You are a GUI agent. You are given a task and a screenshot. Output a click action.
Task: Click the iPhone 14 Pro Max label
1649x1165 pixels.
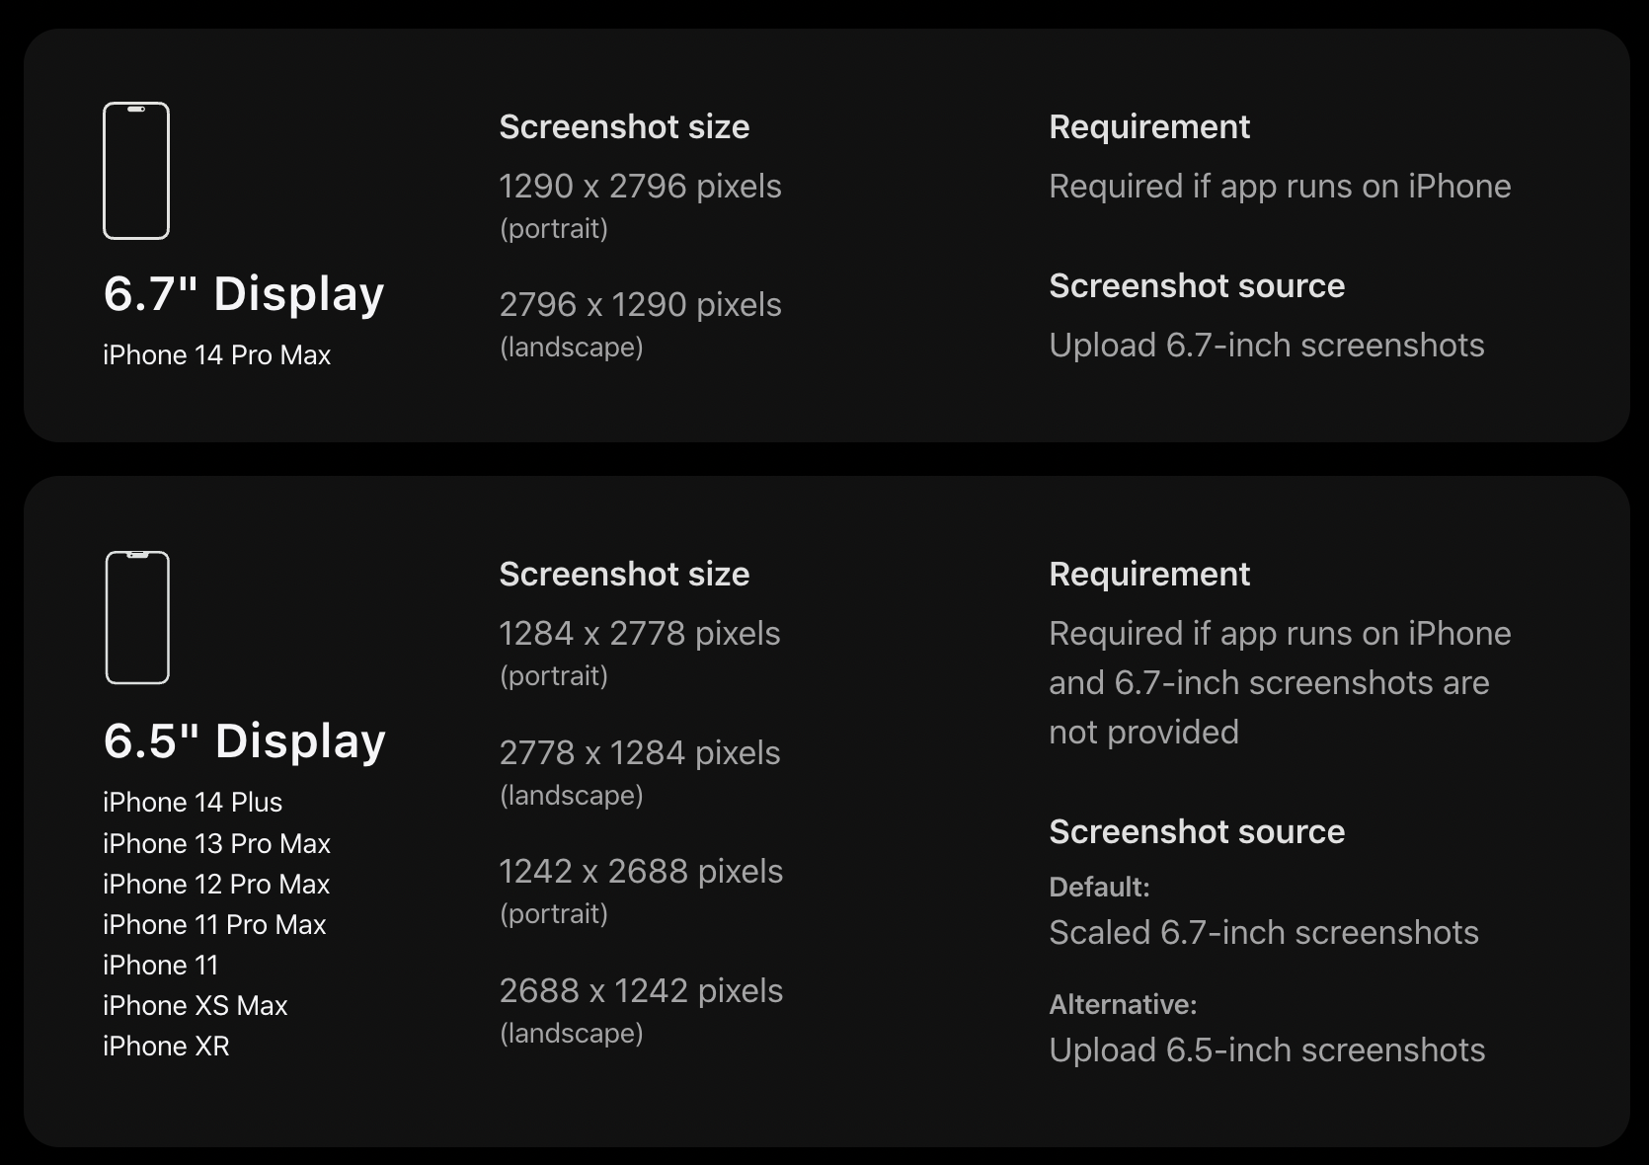[x=216, y=355]
